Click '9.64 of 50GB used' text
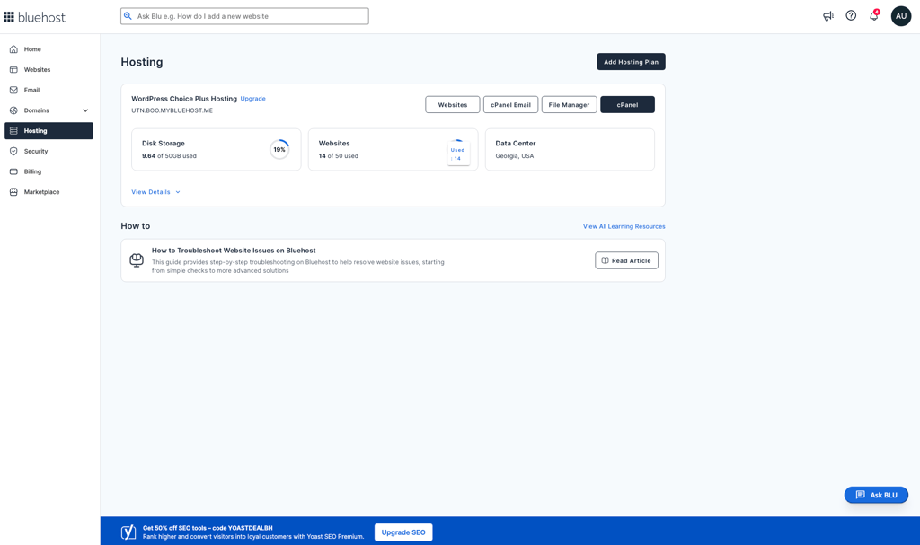 pos(169,156)
